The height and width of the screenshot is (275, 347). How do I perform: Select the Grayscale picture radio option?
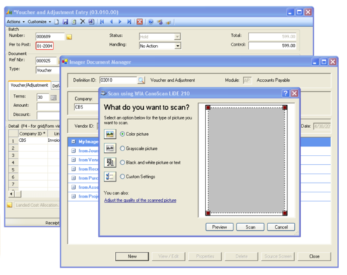point(122,148)
